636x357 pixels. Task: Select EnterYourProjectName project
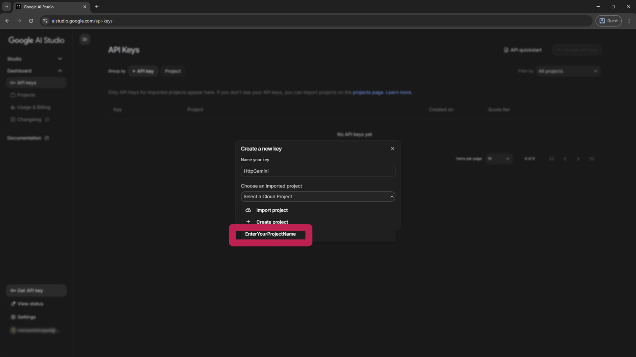tap(270, 234)
